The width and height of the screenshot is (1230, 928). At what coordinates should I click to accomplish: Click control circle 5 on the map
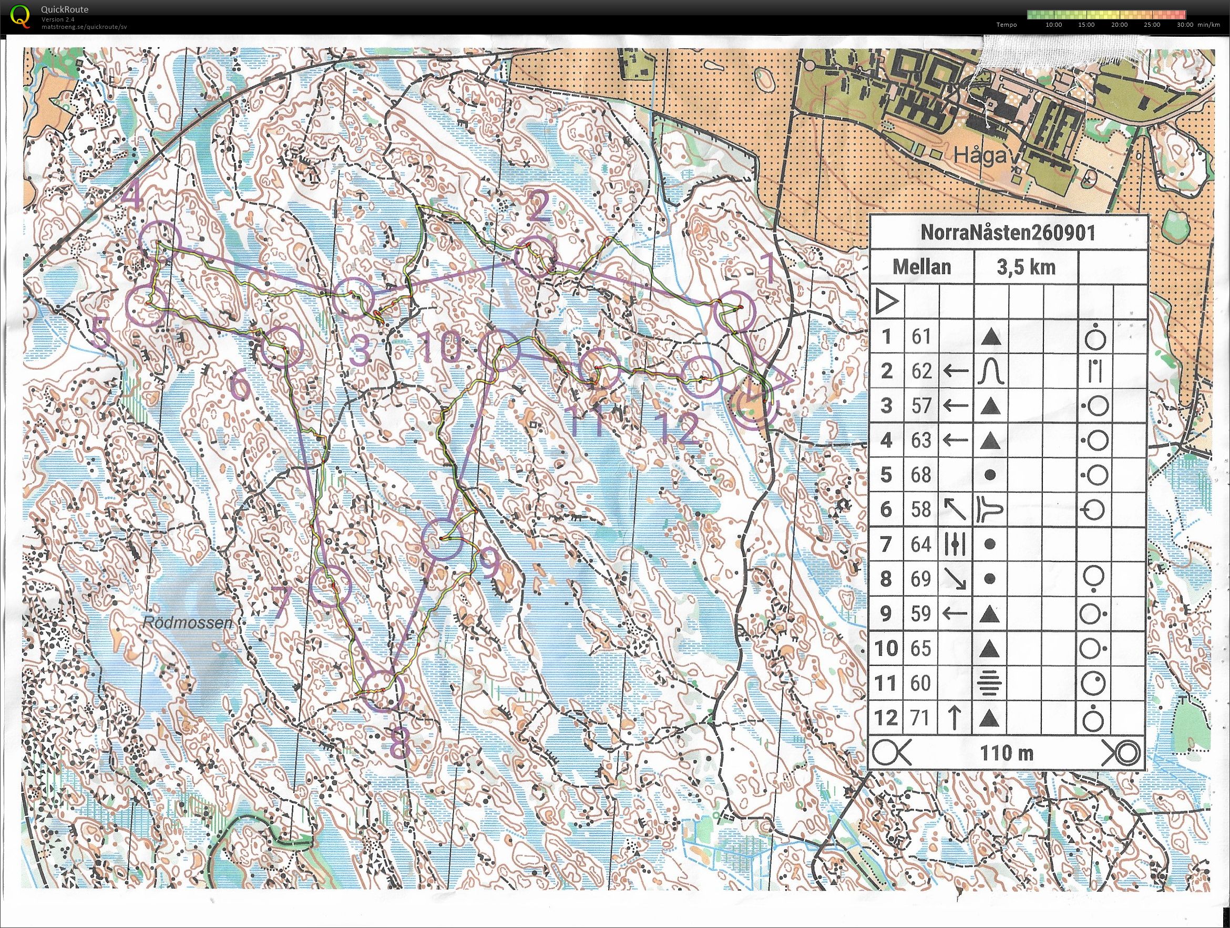click(x=147, y=306)
